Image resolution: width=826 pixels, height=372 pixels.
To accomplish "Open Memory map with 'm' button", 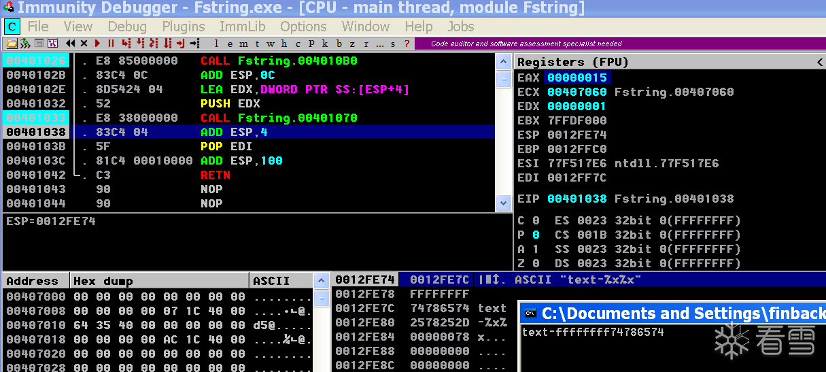I will tap(243, 44).
